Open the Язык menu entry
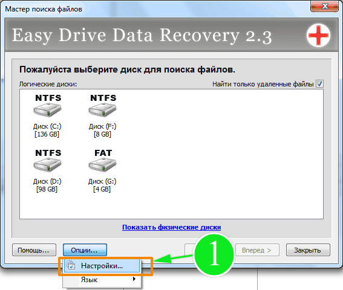 point(102,280)
